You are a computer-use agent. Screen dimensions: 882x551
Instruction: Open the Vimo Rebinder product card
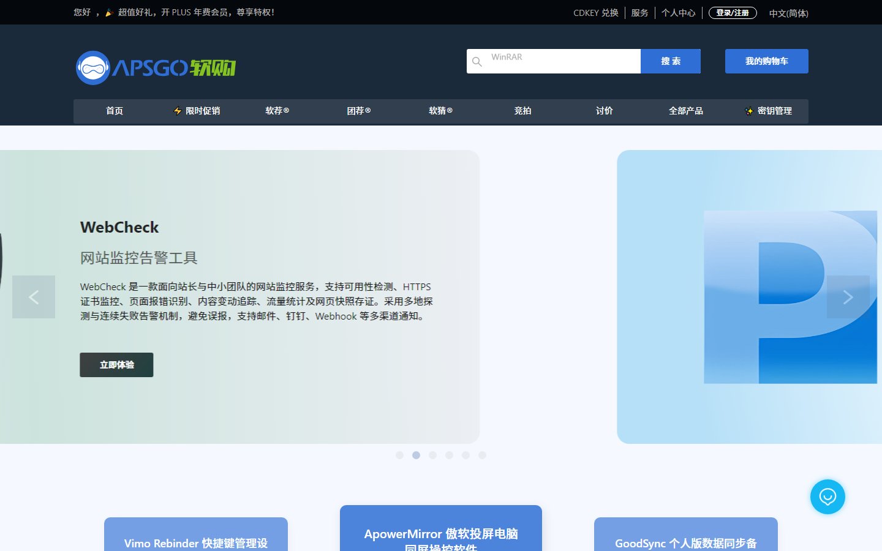(x=196, y=534)
